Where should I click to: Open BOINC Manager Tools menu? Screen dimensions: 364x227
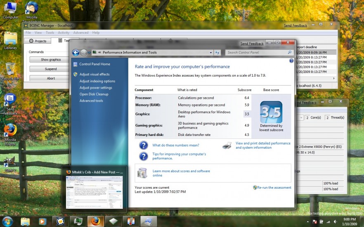click(x=50, y=33)
